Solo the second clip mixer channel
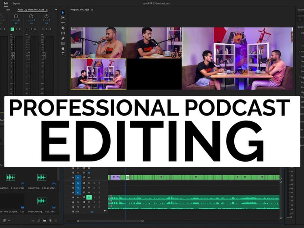 click(31, 29)
